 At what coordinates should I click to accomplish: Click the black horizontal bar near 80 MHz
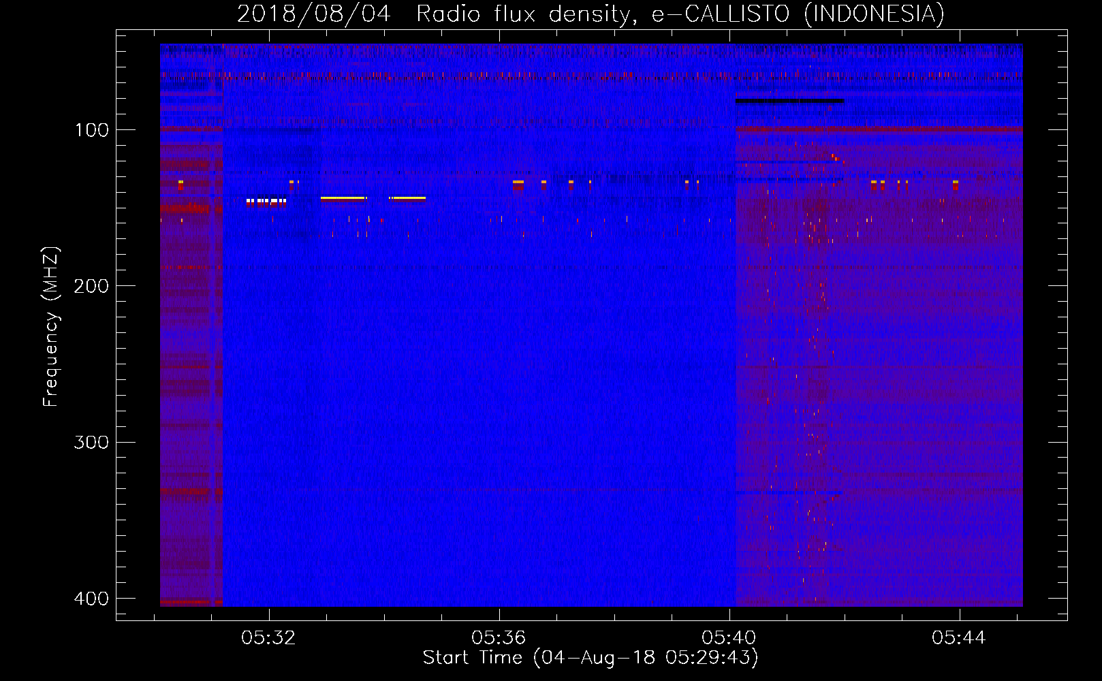[x=789, y=101]
